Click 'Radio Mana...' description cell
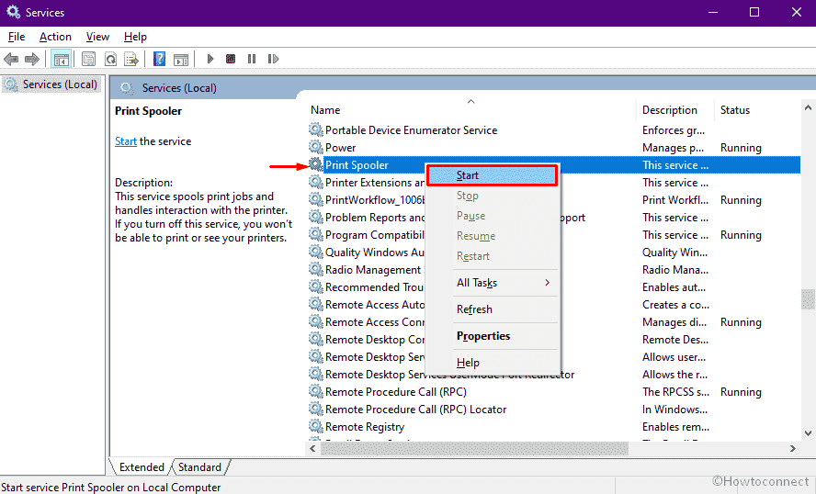The image size is (816, 494). (675, 270)
